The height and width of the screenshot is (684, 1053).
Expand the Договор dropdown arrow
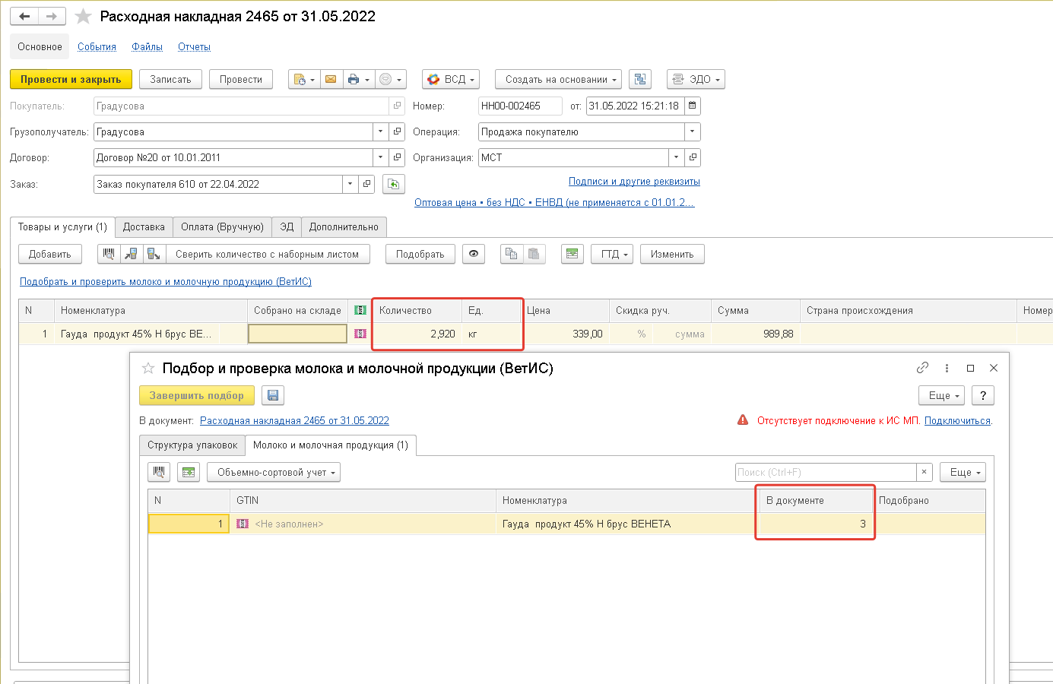(x=381, y=157)
